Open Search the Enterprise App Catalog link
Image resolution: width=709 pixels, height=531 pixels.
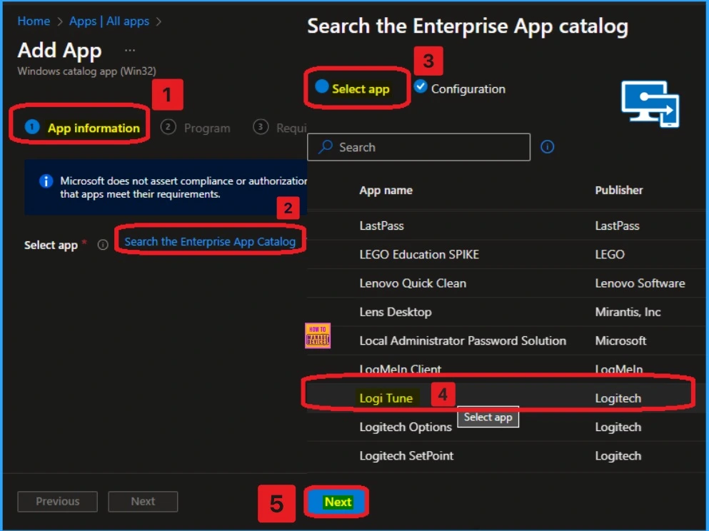tap(210, 242)
